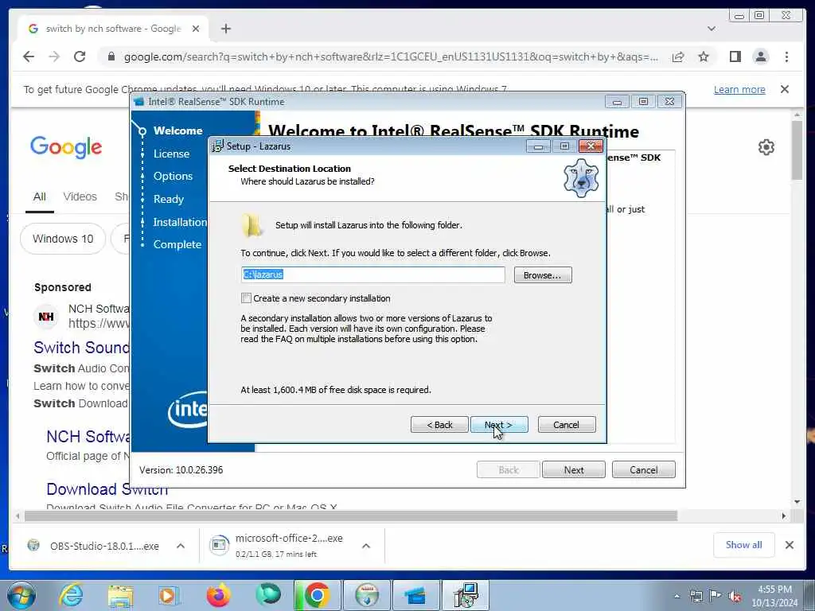The width and height of the screenshot is (815, 611).
Task: Expand options for microsoft-office download item
Action: tap(366, 546)
